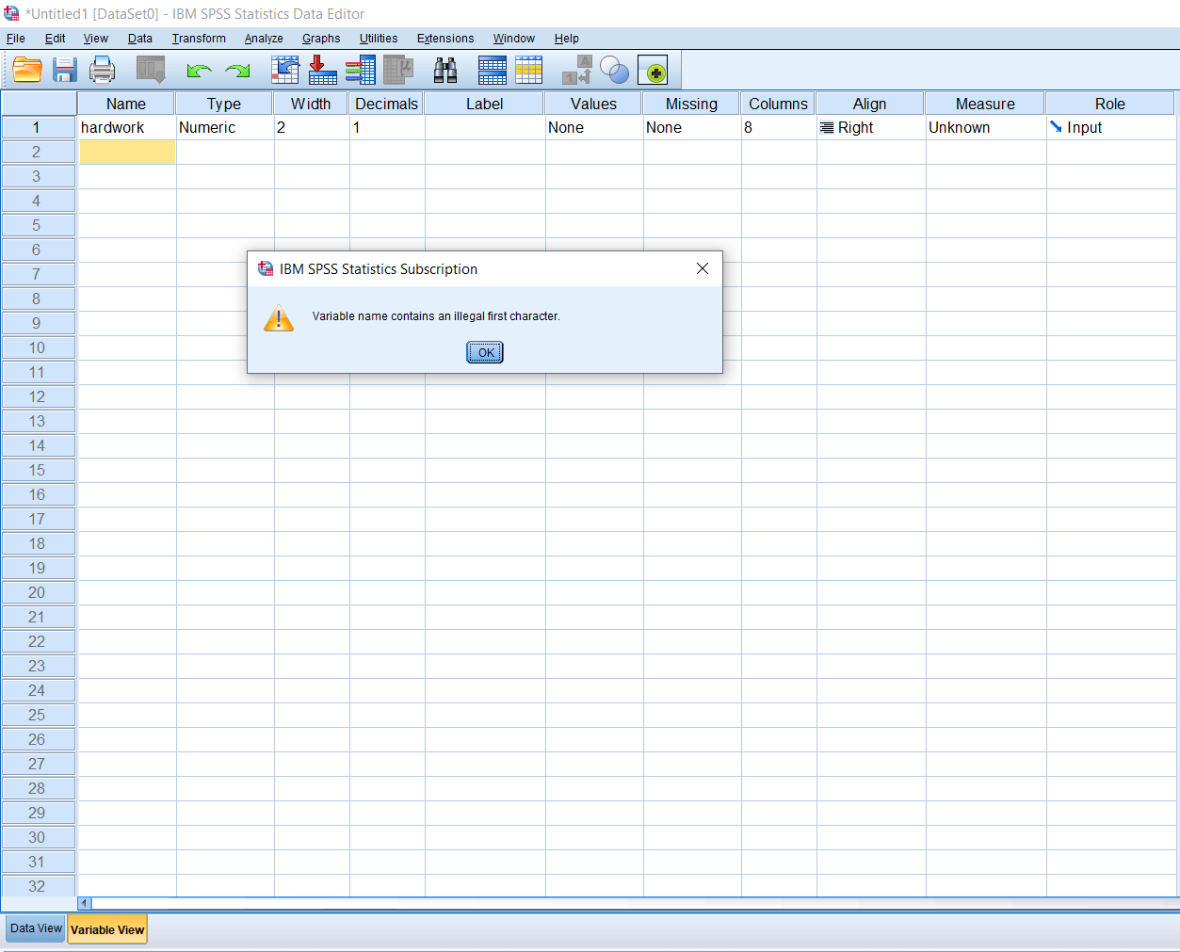Open a data document from the toolbar

[26, 70]
